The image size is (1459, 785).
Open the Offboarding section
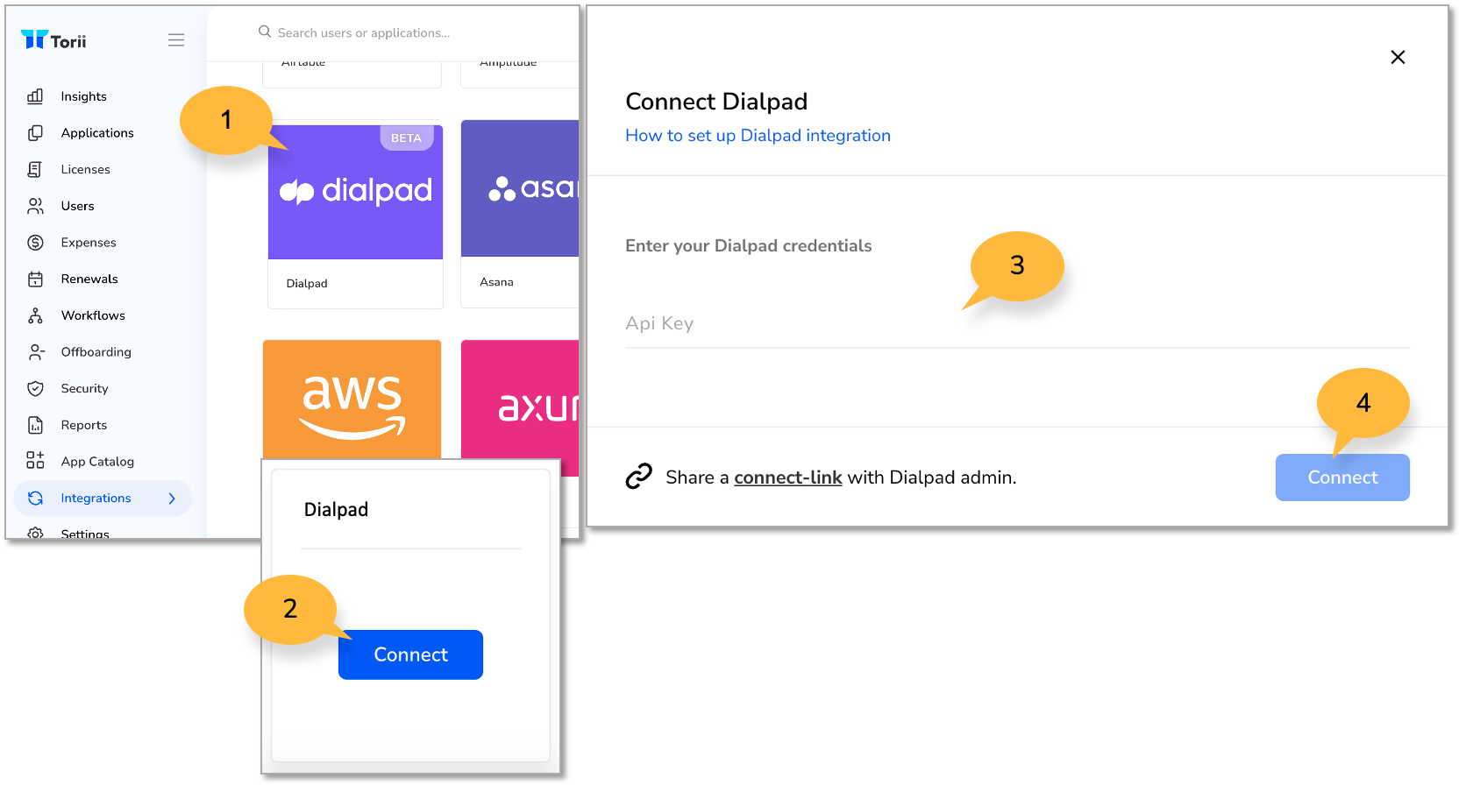pyautogui.click(x=96, y=352)
